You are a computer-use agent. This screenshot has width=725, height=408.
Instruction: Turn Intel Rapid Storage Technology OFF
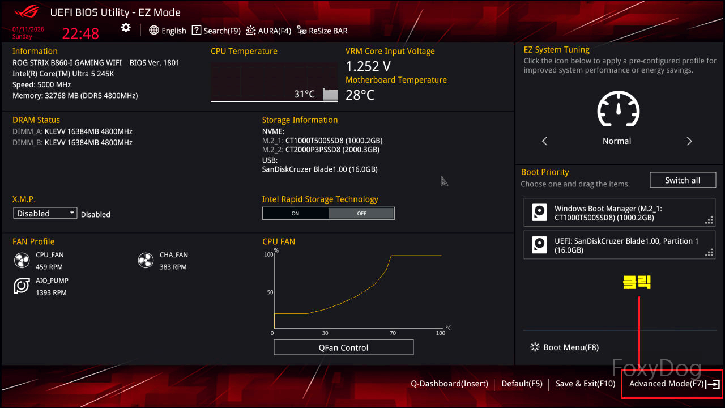coord(361,213)
